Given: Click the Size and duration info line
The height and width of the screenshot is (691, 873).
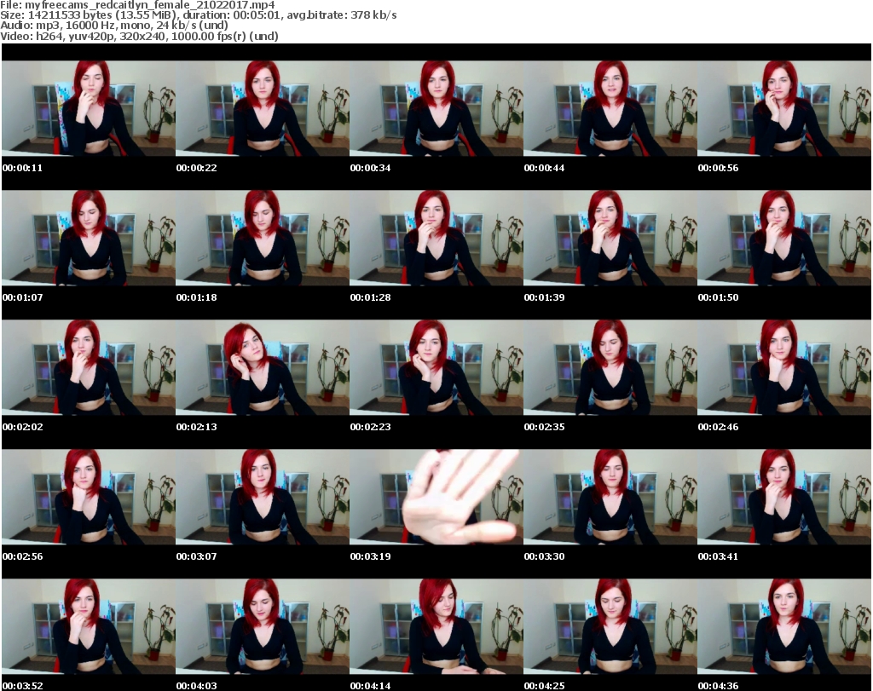Looking at the screenshot, I should coord(199,15).
